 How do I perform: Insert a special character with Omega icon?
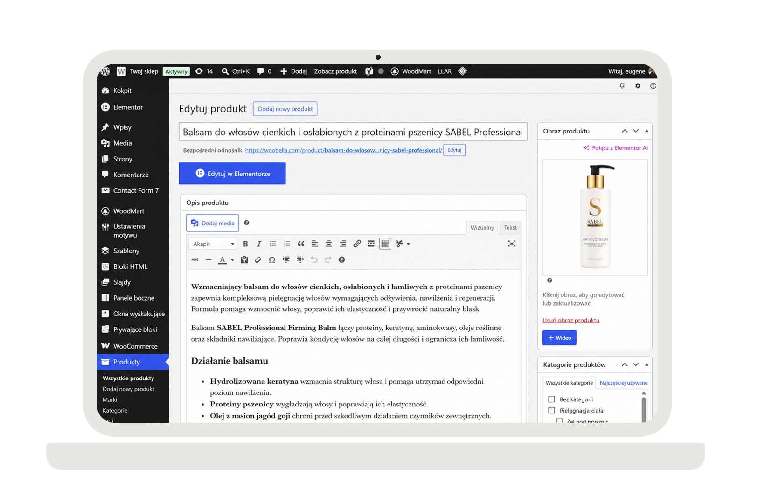[x=272, y=259]
